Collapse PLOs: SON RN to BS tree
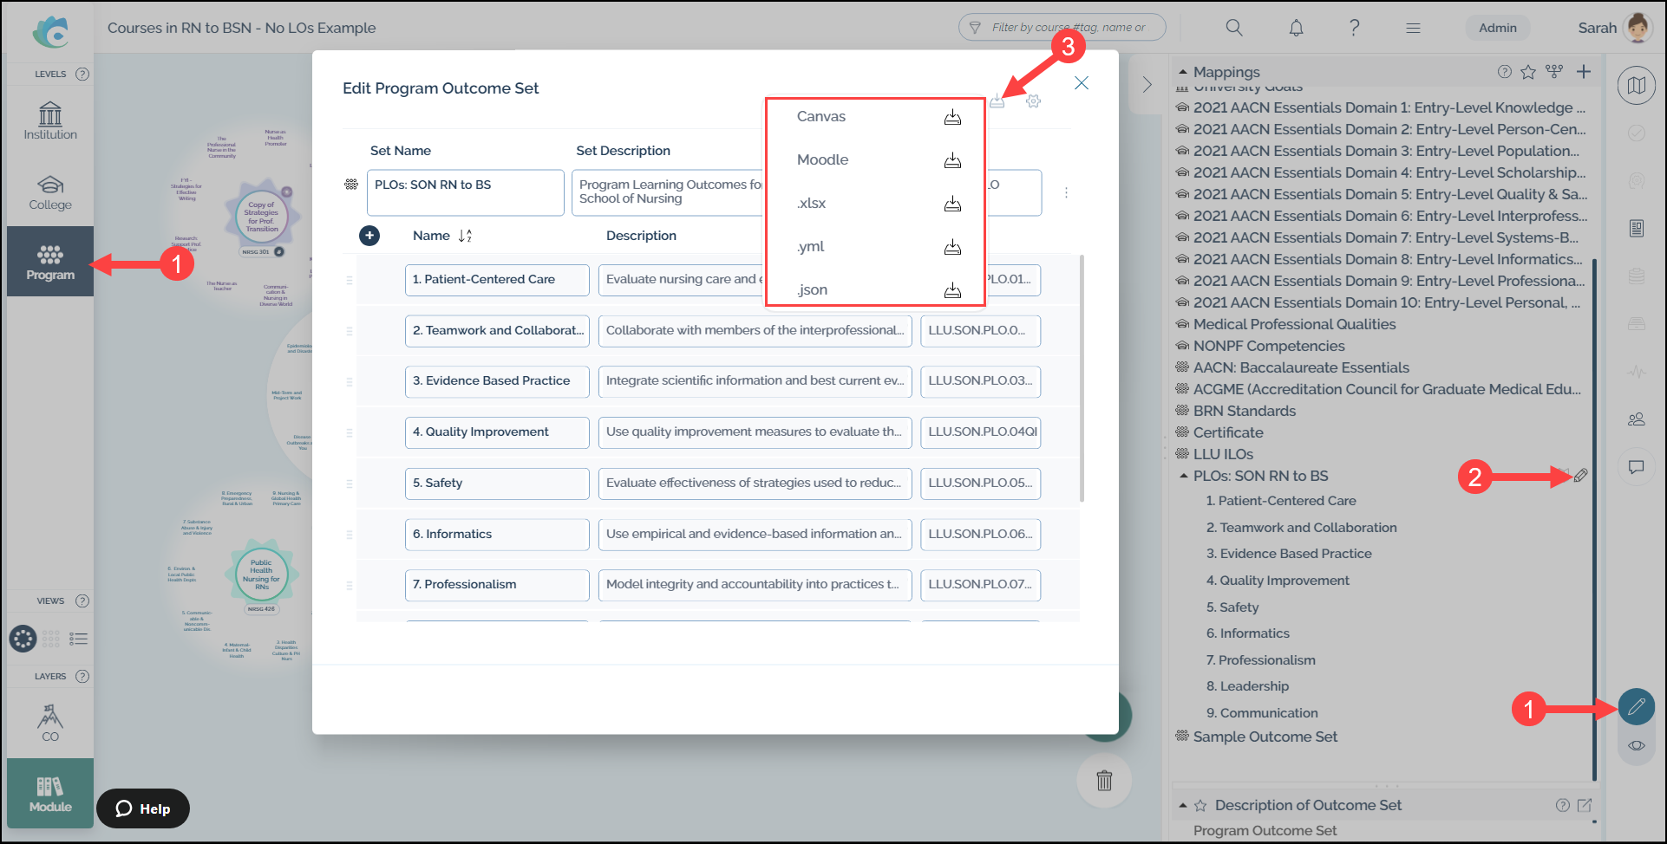 click(x=1184, y=476)
